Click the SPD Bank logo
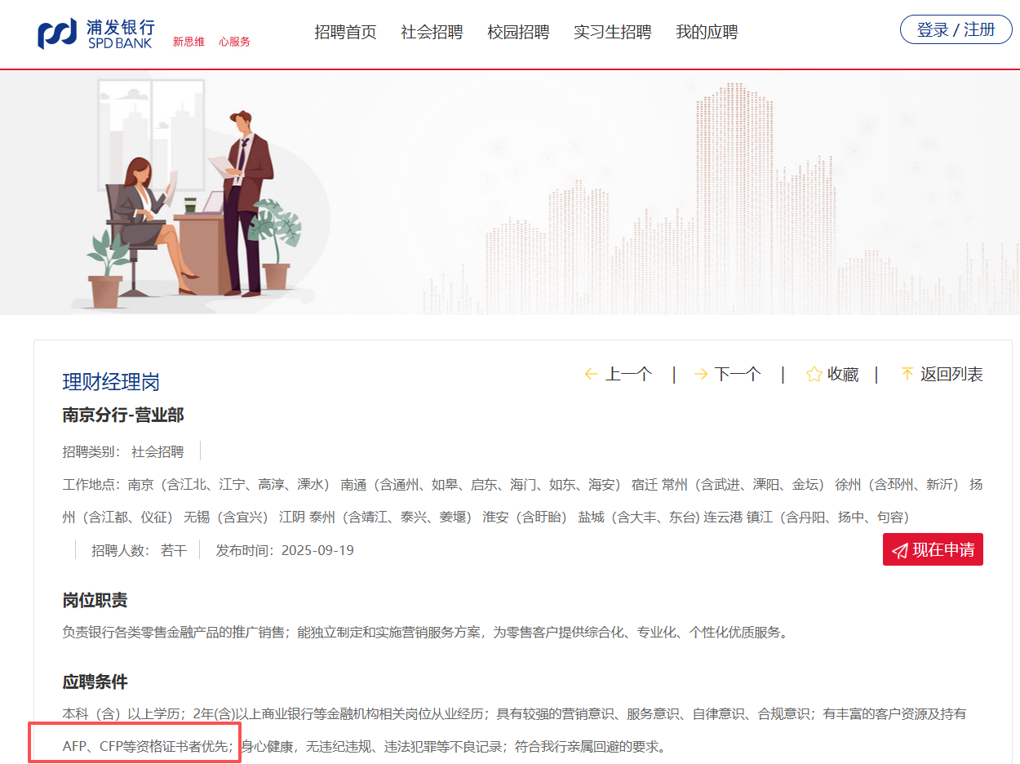Image resolution: width=1020 pixels, height=764 pixels. click(95, 33)
